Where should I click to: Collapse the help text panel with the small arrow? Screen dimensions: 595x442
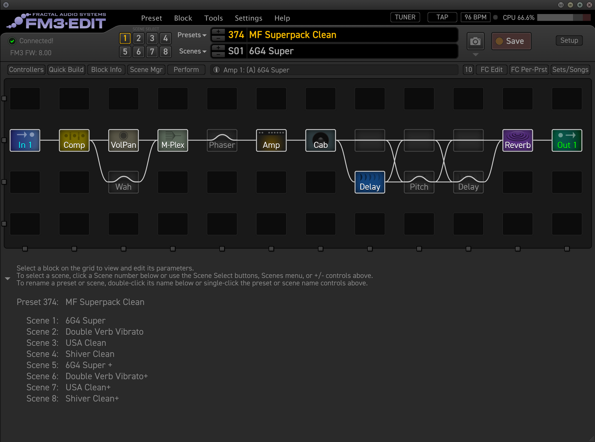point(7,278)
